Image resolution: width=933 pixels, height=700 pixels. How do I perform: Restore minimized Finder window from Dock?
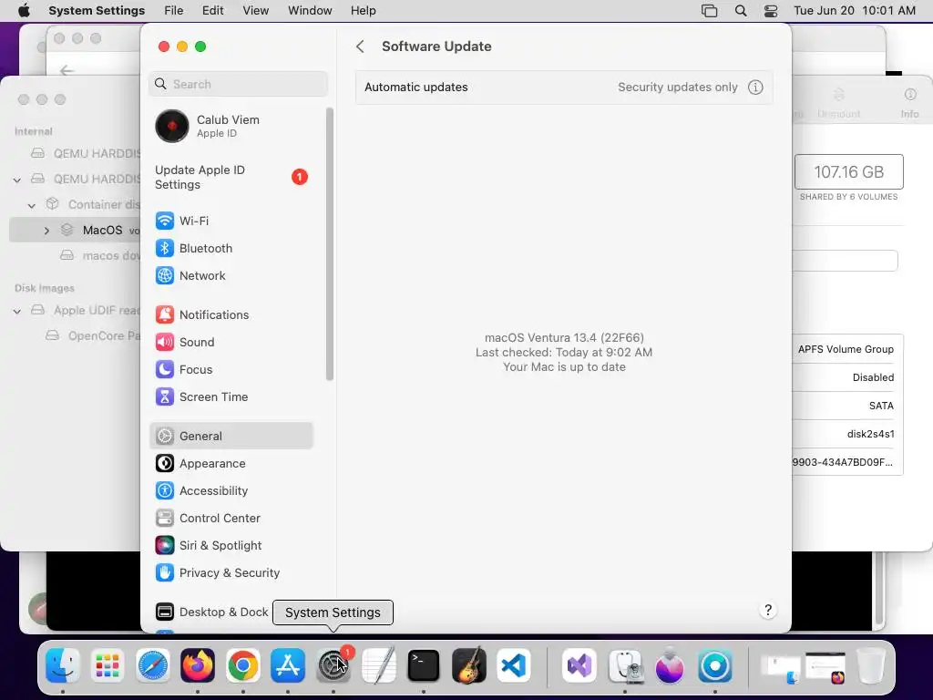(781, 668)
